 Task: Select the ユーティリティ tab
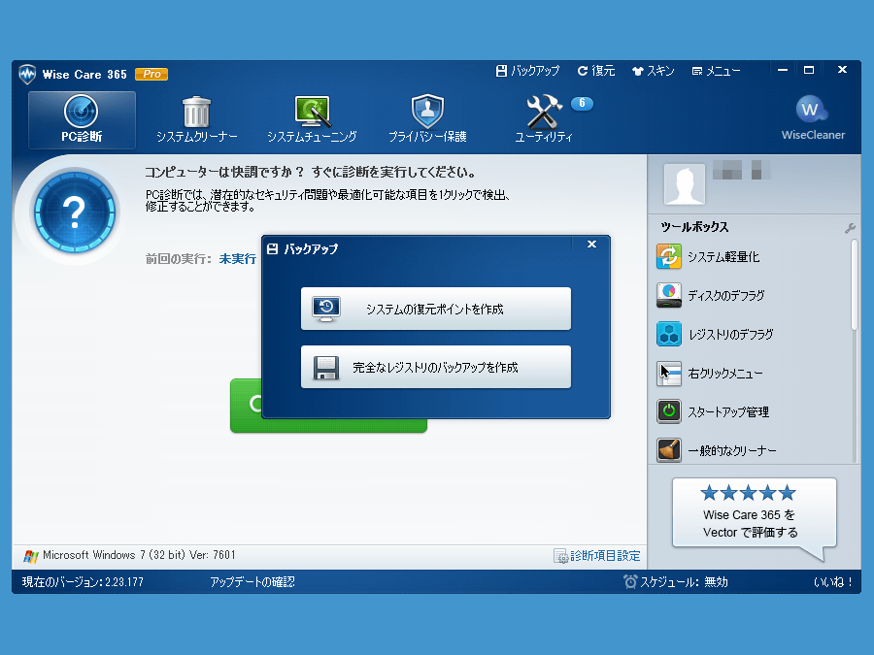tap(544, 119)
